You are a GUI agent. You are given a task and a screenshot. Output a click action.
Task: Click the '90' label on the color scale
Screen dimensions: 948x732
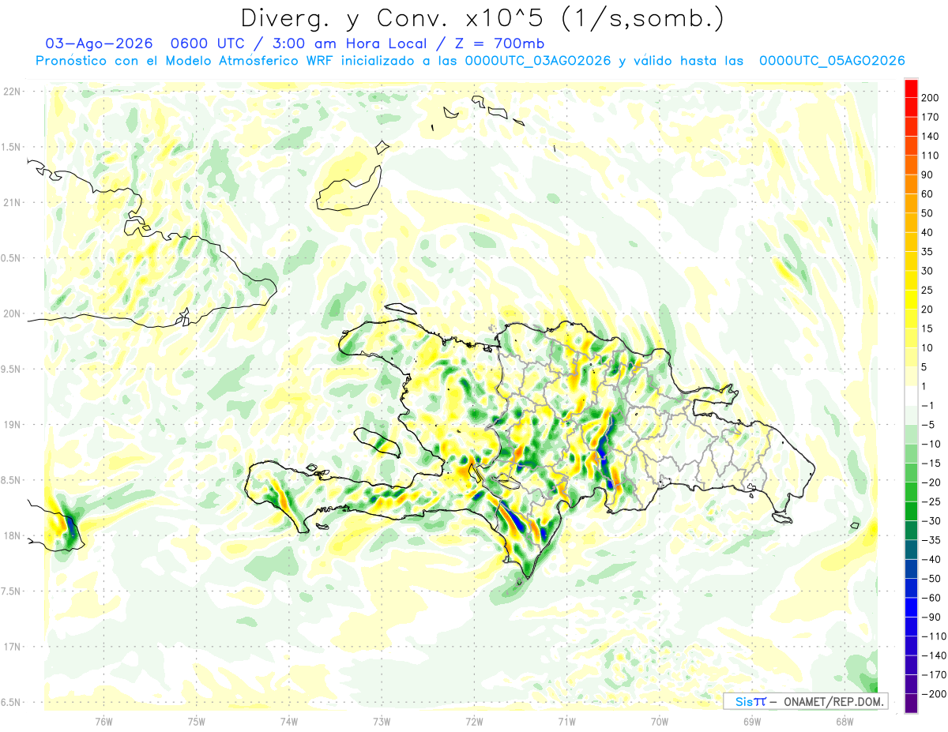click(x=928, y=175)
